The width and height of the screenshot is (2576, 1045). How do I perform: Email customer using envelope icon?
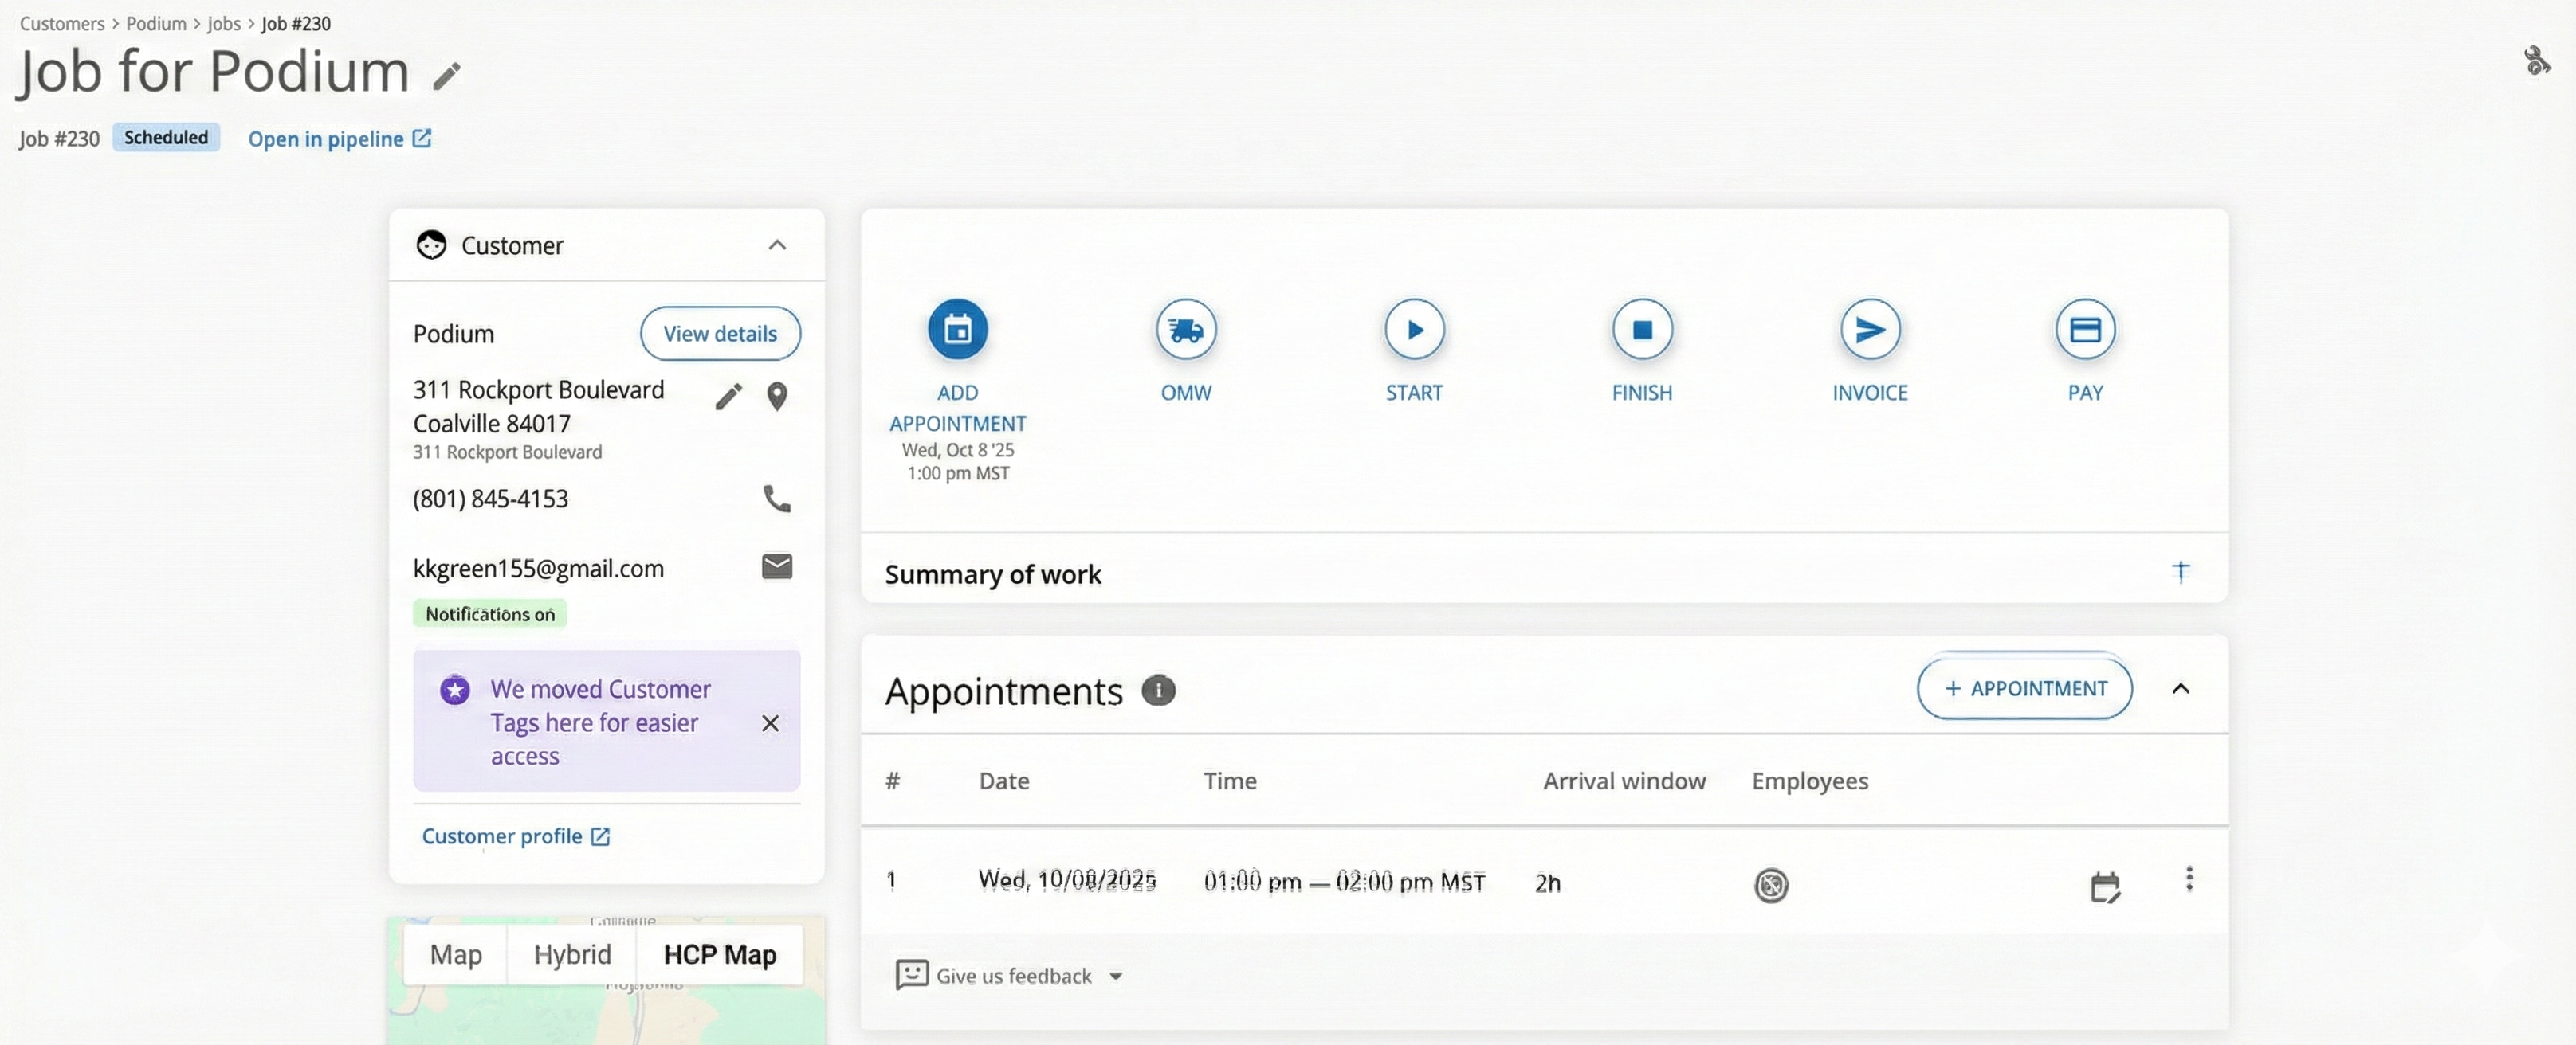776,566
